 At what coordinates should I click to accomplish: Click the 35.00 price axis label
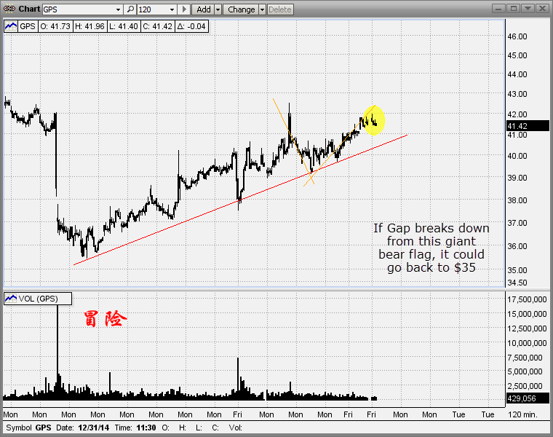(x=517, y=270)
